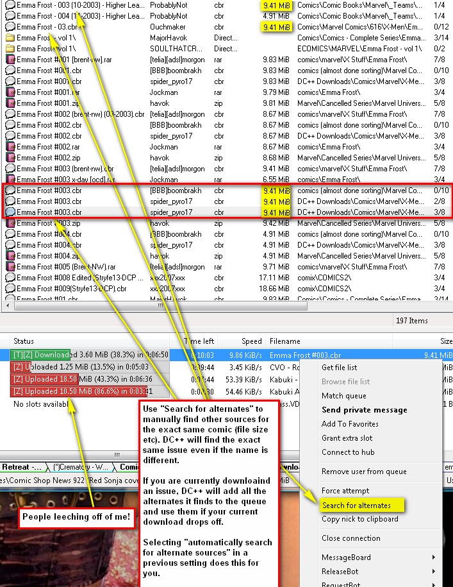Viewport: 453px width, 587px height.
Task: Click the icon for Emma Frost #008 Edited file
Action: [x=10, y=278]
